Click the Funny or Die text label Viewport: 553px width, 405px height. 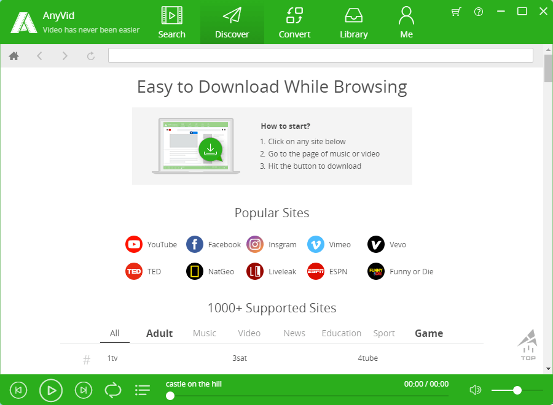coord(412,271)
